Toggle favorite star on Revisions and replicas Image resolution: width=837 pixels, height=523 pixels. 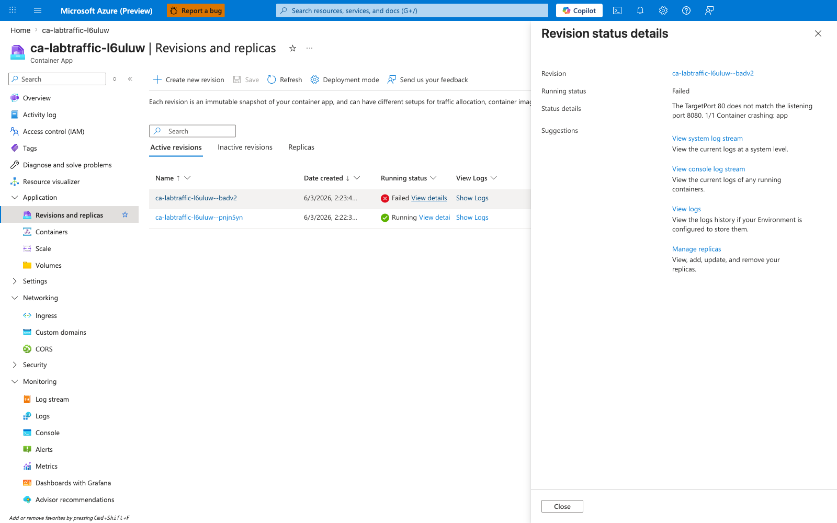[125, 215]
